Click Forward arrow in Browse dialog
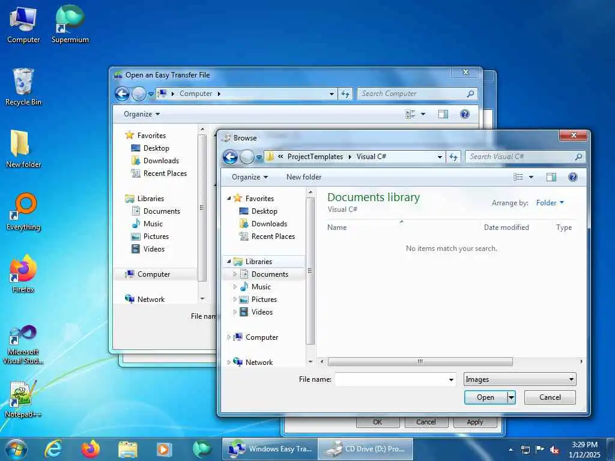The height and width of the screenshot is (461, 615). click(247, 157)
